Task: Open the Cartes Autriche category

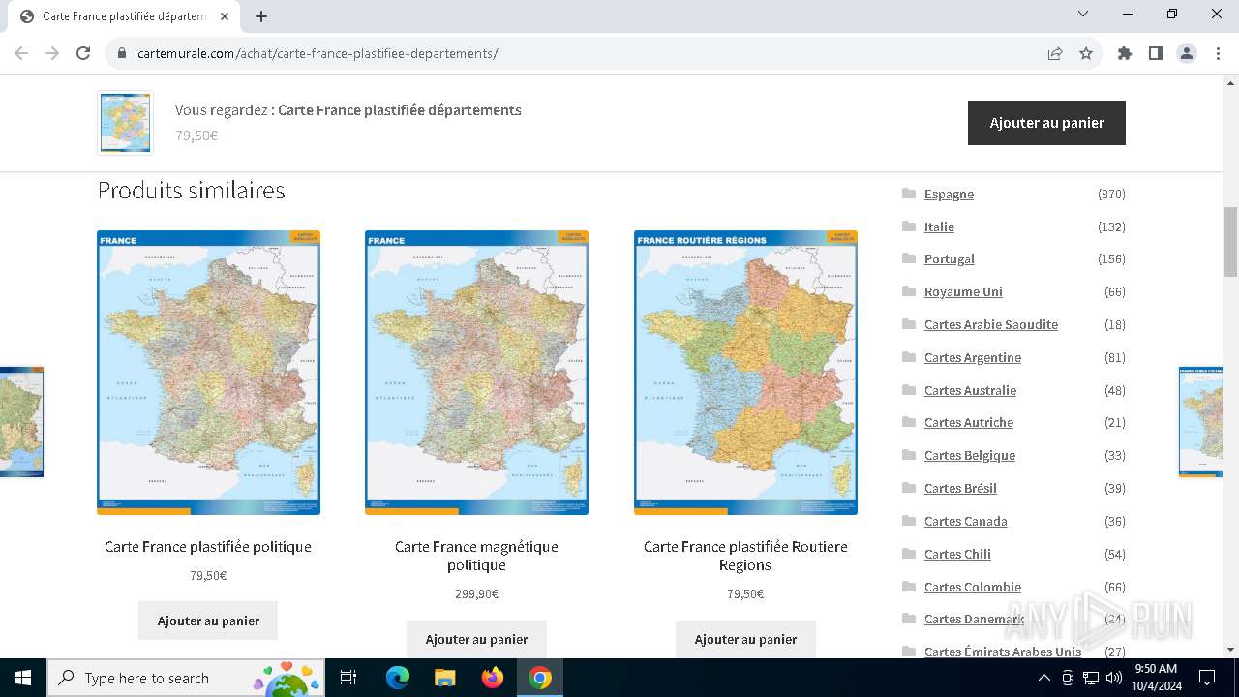Action: tap(969, 422)
